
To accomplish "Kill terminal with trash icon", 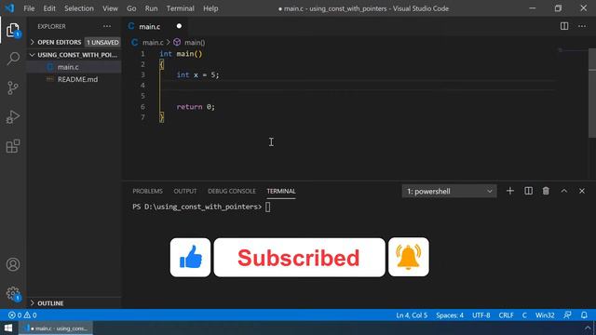I will (x=546, y=191).
